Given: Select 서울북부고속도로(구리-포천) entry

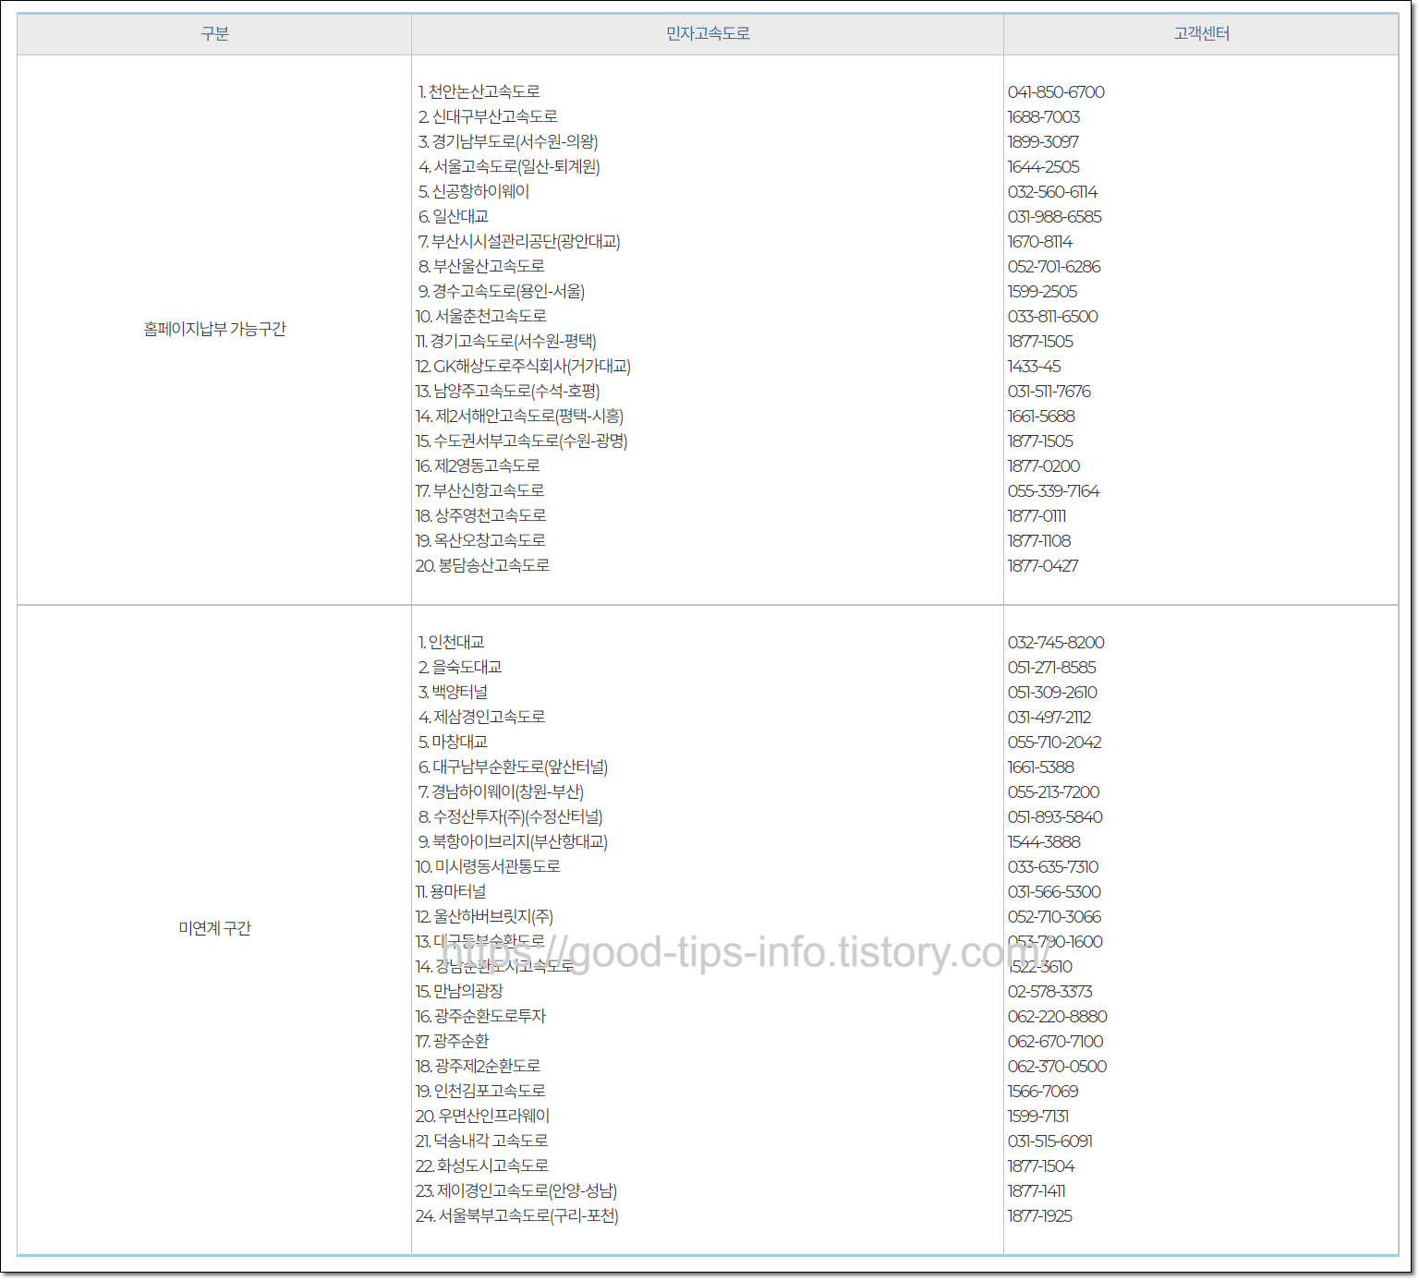Looking at the screenshot, I should [516, 1215].
